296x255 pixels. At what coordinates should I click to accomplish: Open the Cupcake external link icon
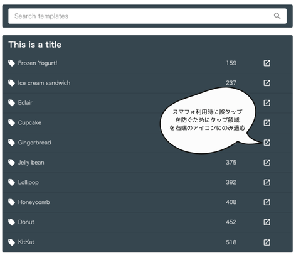coord(267,122)
